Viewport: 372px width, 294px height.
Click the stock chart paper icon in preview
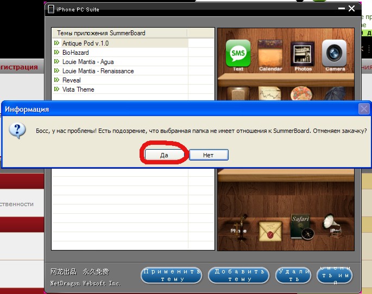tap(269, 94)
